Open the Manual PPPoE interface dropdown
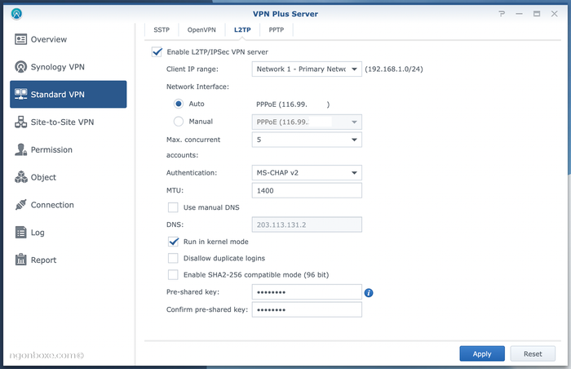 pos(307,122)
